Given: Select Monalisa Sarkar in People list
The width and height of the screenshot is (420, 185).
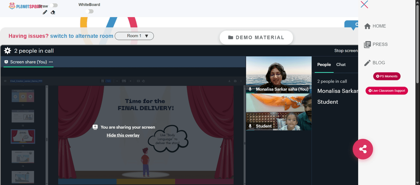Looking at the screenshot, I should pos(338,91).
